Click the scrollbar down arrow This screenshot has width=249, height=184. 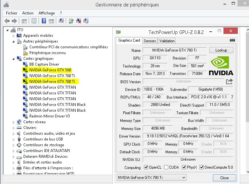[x=247, y=172]
